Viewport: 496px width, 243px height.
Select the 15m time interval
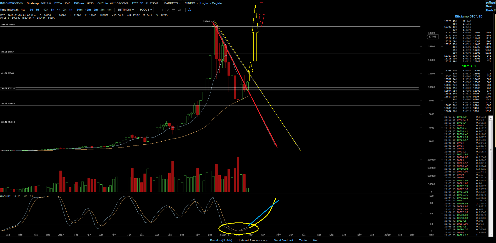(88, 10)
